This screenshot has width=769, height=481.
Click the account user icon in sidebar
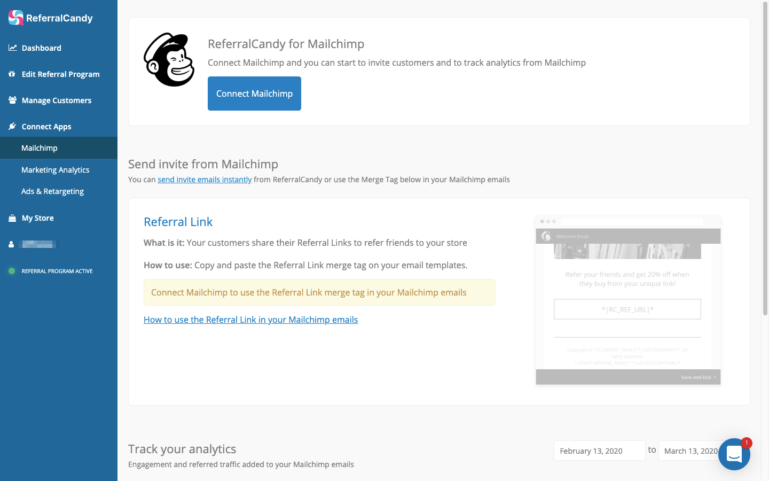[x=11, y=244]
